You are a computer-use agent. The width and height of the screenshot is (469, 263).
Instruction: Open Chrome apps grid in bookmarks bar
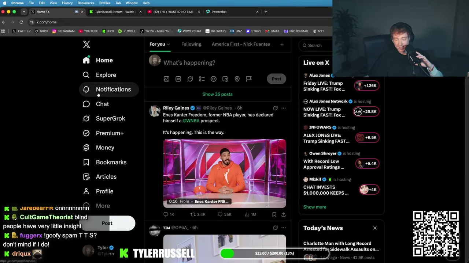(x=3, y=31)
